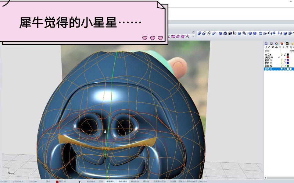
Task: Create a new layer in the Layers panel
Action: point(265,47)
